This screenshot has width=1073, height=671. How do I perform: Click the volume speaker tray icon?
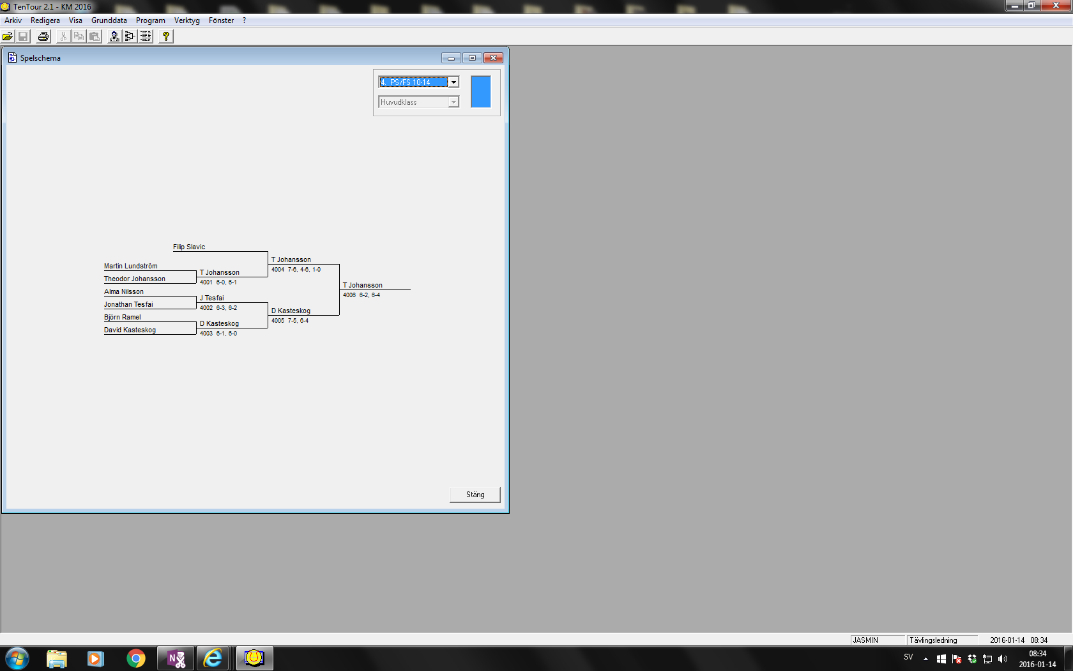tap(1003, 659)
